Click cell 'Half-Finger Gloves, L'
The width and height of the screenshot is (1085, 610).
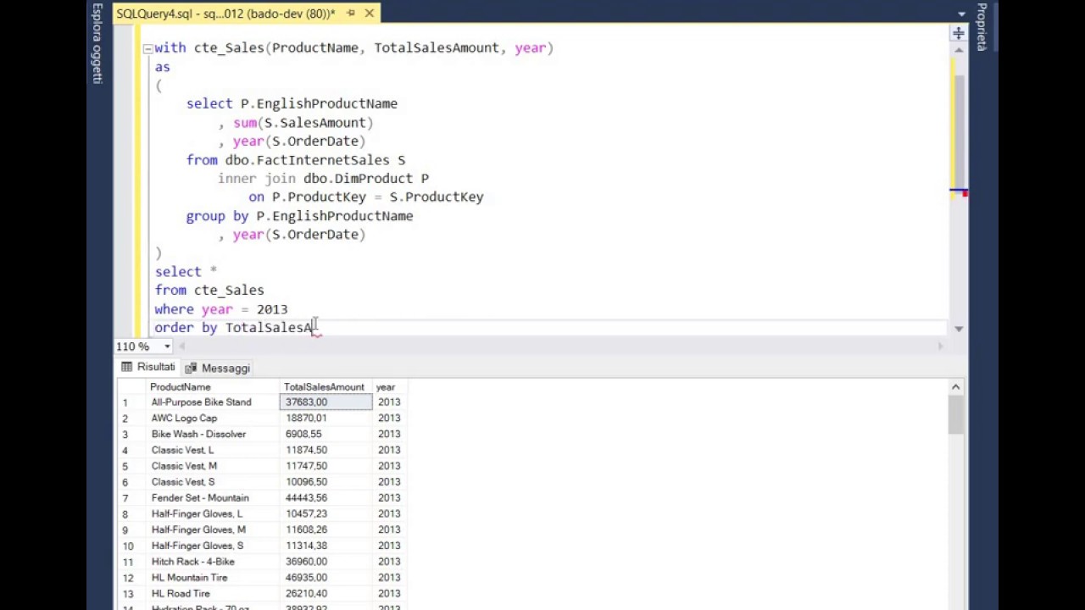(x=213, y=514)
